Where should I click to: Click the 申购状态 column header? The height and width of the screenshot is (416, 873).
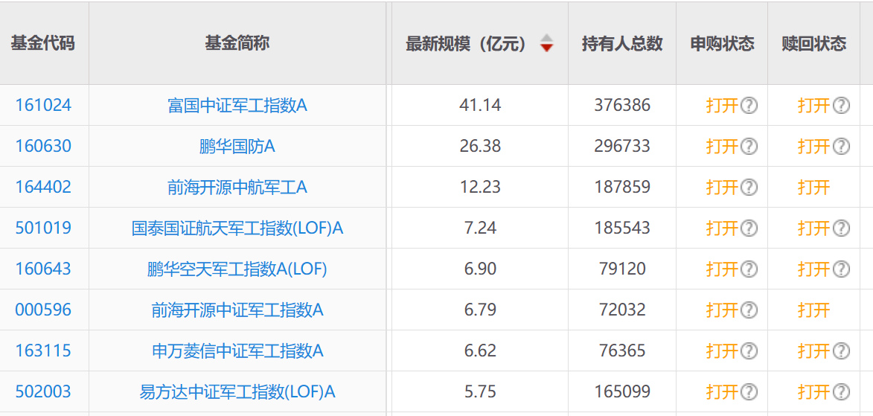722,43
